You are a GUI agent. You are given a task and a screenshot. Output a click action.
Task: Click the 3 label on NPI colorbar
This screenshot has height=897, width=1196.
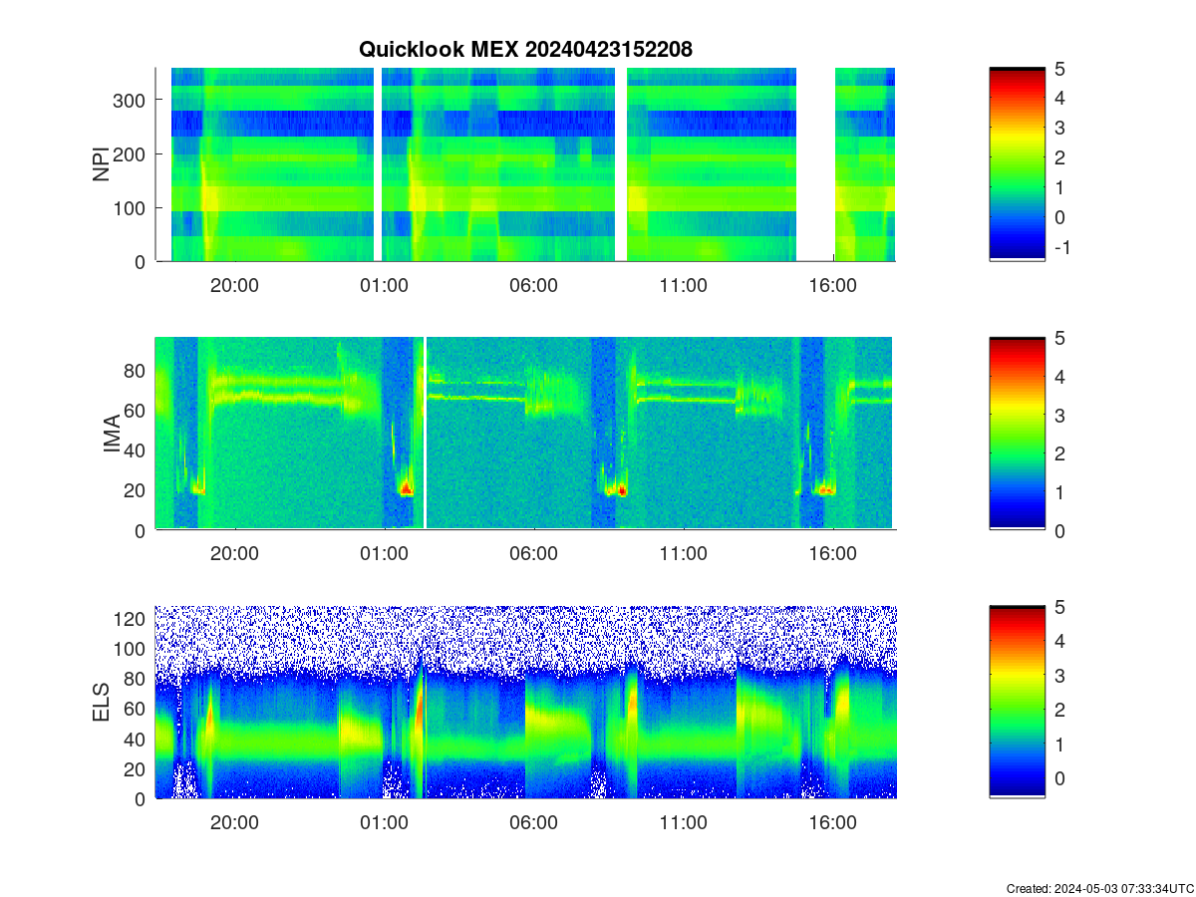point(1060,128)
